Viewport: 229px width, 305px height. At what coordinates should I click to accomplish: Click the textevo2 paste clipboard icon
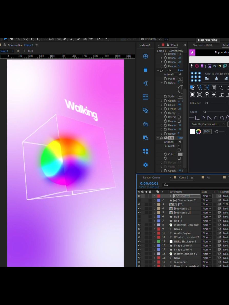click(x=145, y=138)
